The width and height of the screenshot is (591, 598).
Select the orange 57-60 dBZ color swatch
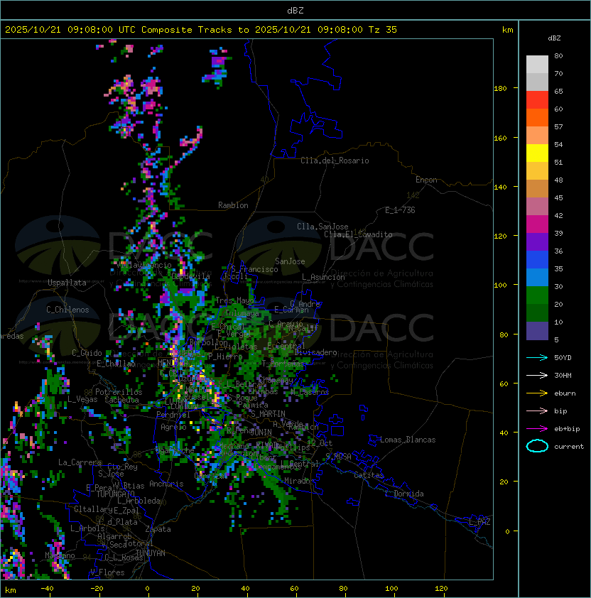coord(537,118)
